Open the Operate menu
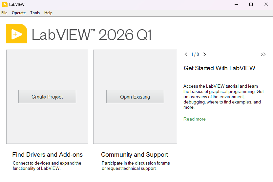The height and width of the screenshot is (182, 273). click(x=19, y=13)
